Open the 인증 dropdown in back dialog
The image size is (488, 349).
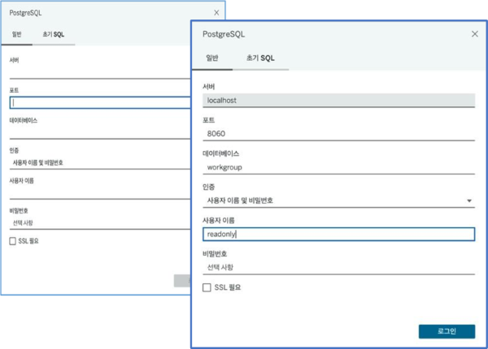pos(100,162)
